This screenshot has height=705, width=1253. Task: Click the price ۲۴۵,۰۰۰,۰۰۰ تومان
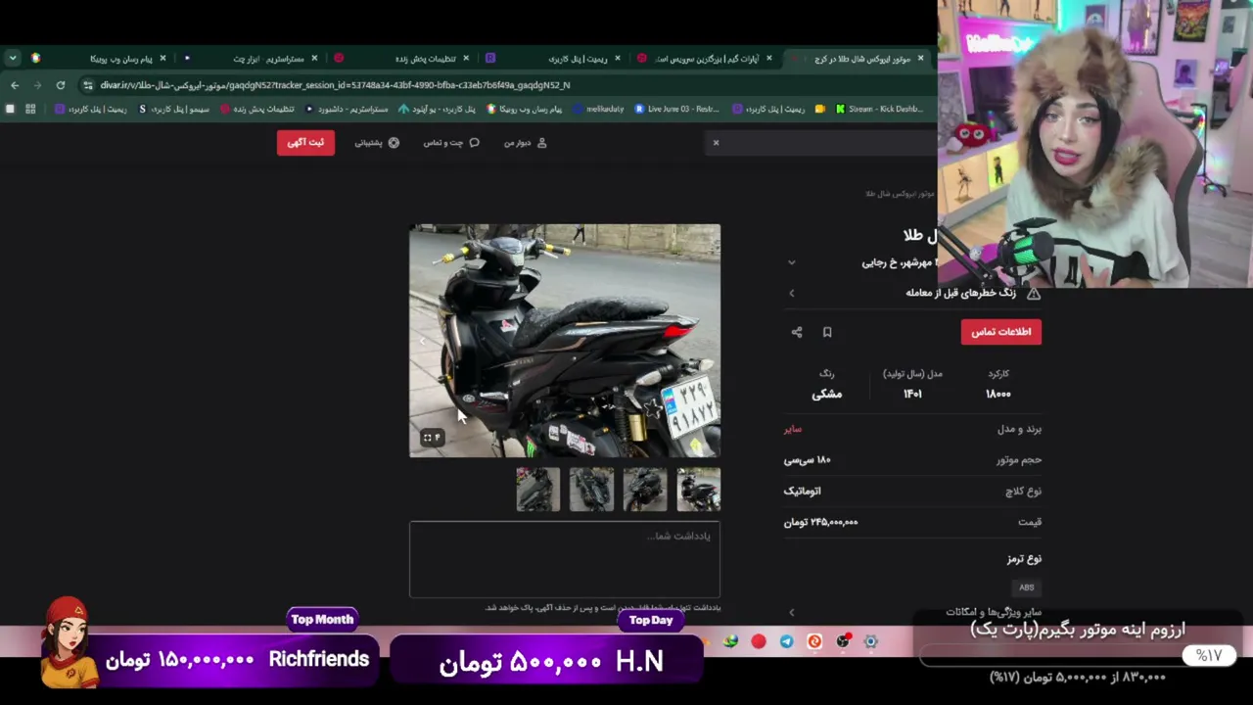tap(820, 522)
